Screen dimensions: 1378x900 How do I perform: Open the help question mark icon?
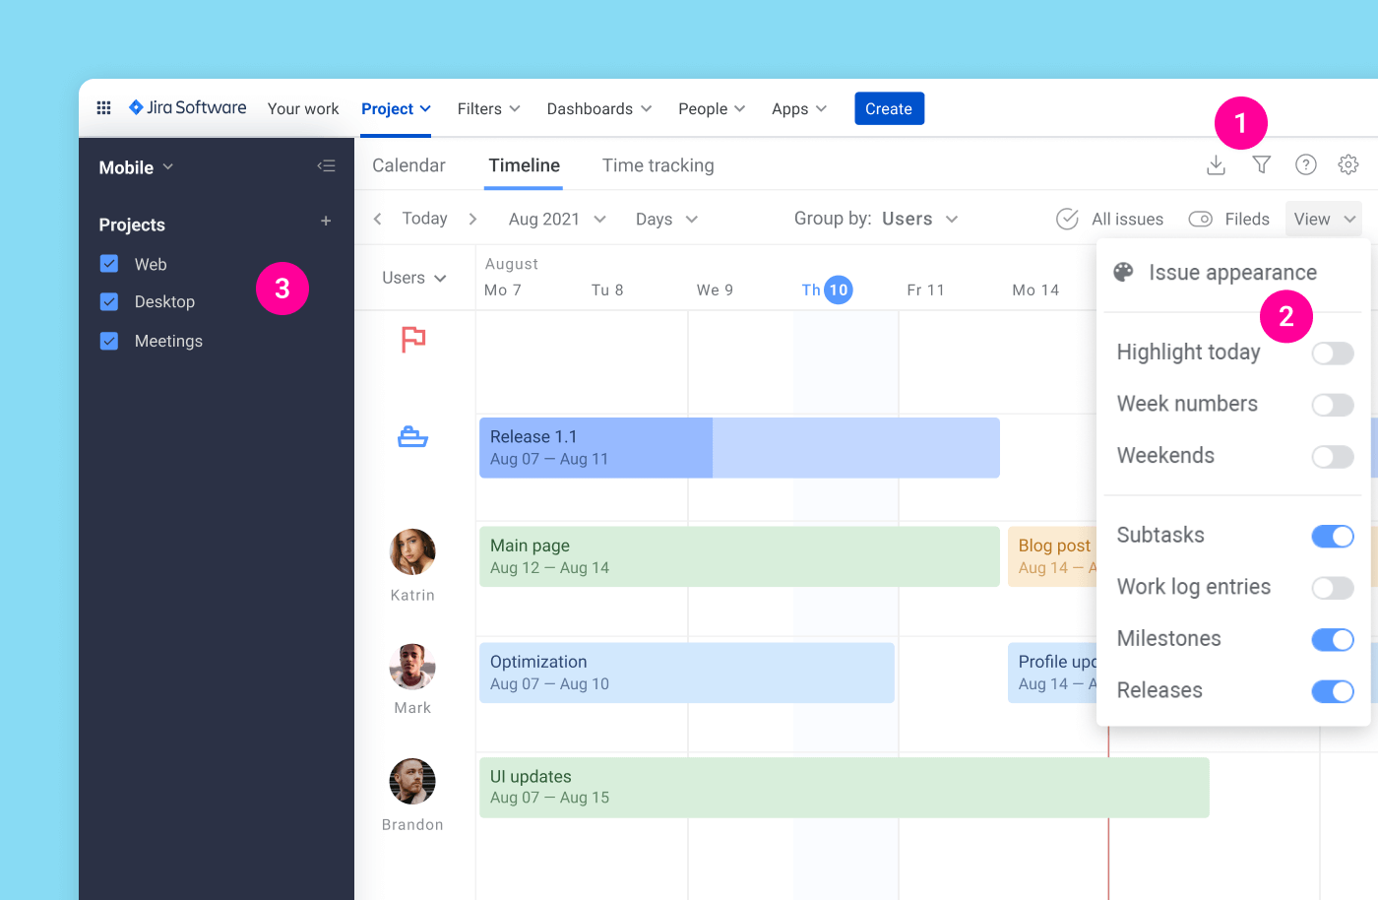(x=1306, y=165)
